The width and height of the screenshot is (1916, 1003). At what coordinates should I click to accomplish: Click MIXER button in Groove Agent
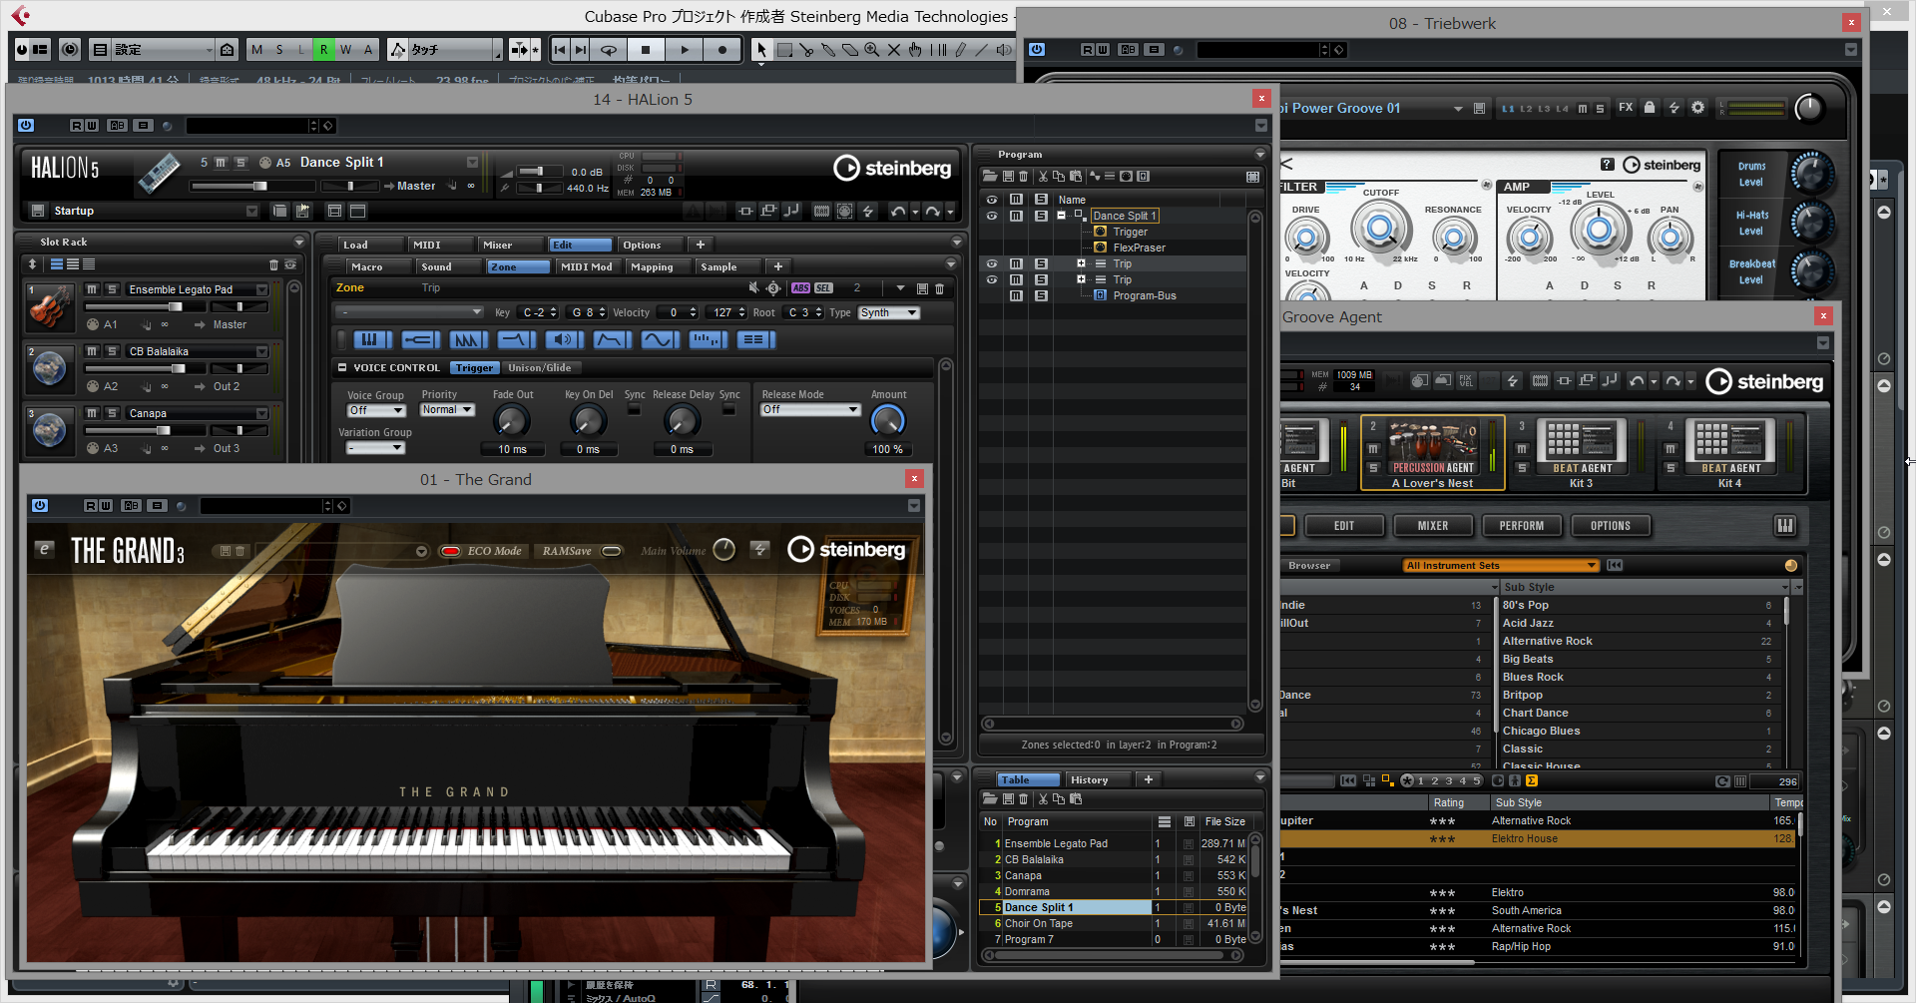[1432, 526]
